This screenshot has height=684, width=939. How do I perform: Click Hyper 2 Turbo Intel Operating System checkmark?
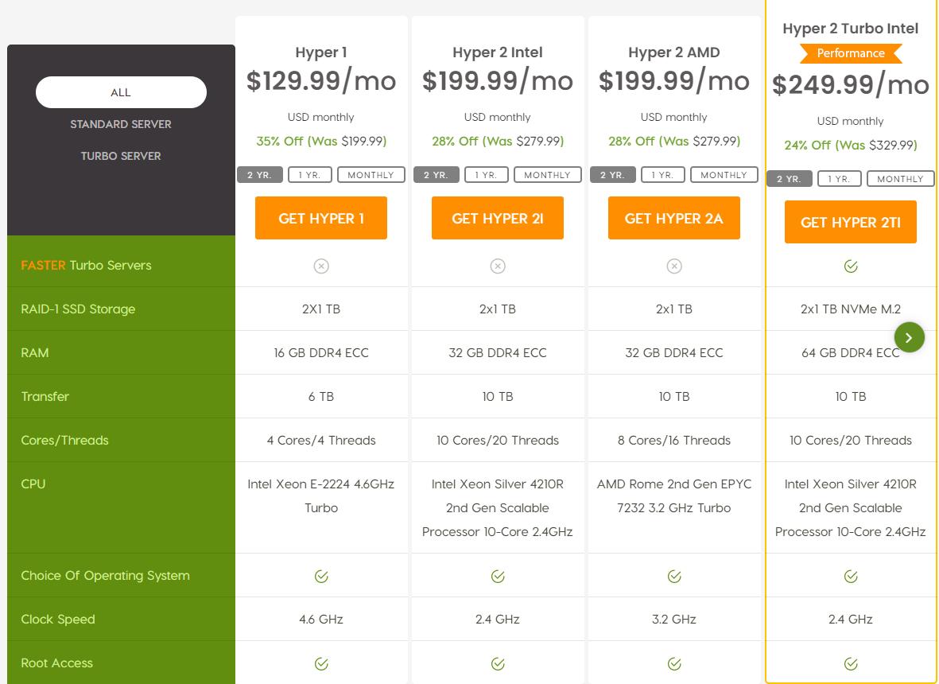pyautogui.click(x=851, y=576)
